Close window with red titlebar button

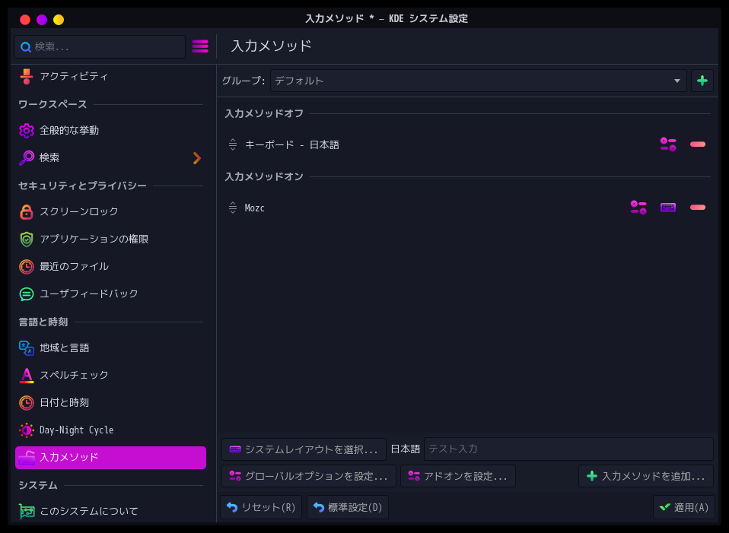point(25,20)
